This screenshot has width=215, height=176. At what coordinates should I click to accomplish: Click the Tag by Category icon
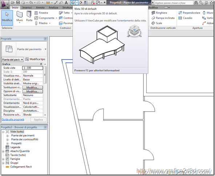point(61,3)
